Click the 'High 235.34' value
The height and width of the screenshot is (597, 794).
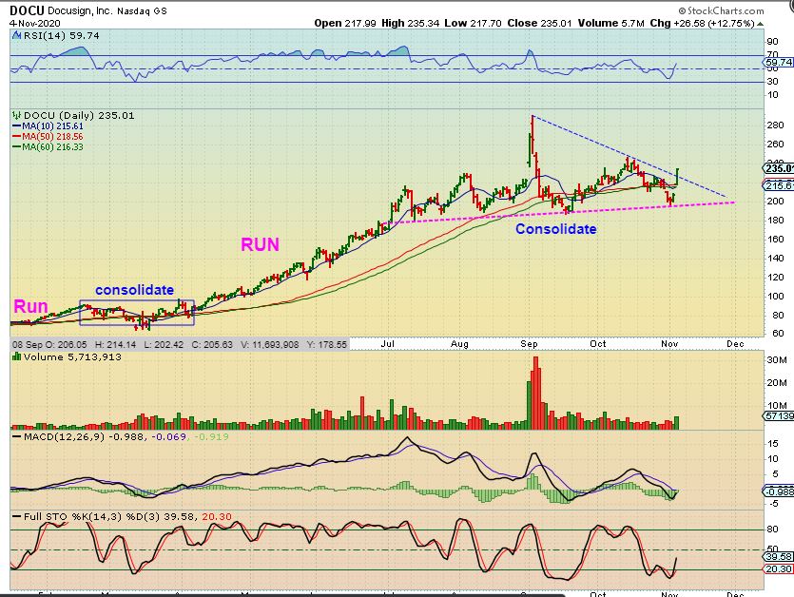click(410, 24)
